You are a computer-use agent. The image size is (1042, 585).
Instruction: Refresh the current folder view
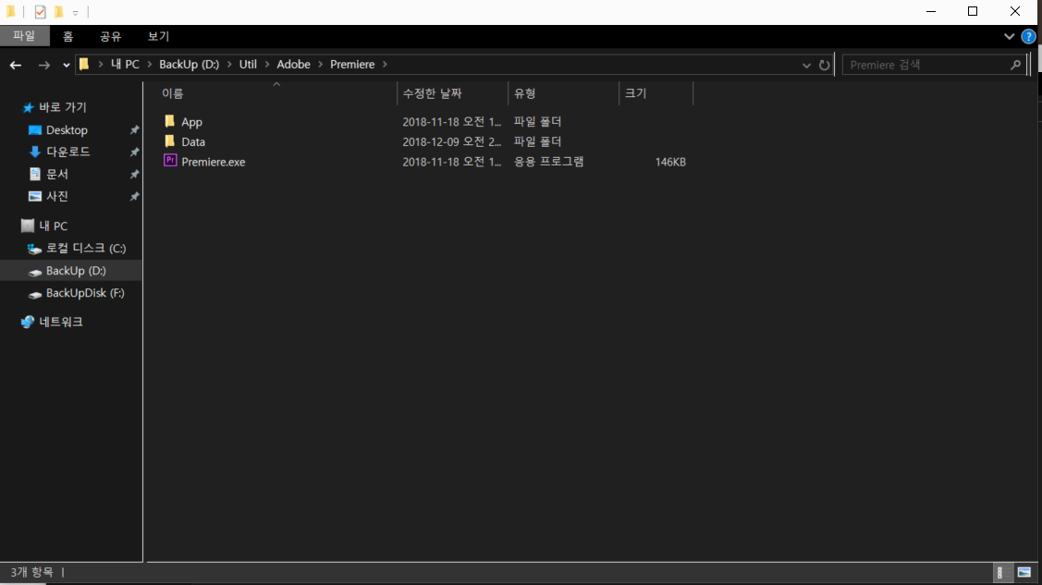point(824,65)
